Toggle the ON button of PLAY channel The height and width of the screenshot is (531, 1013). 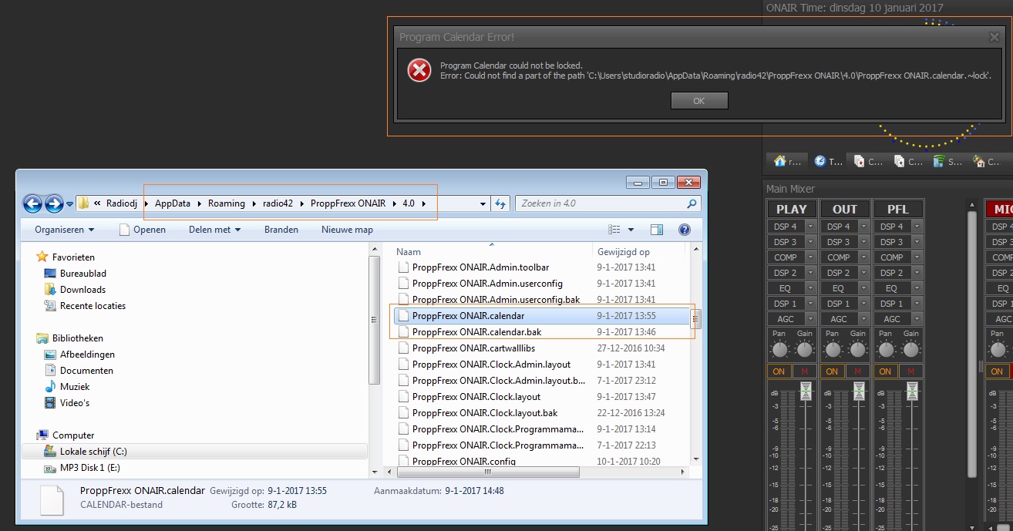(779, 371)
